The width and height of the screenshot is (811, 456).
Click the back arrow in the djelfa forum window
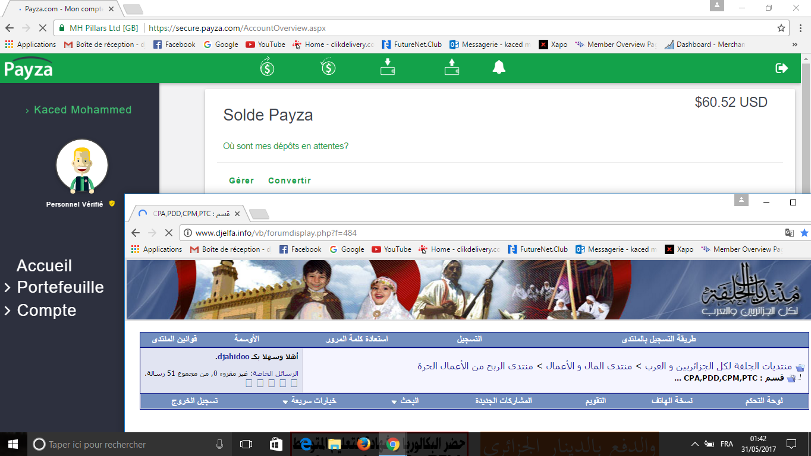click(136, 233)
